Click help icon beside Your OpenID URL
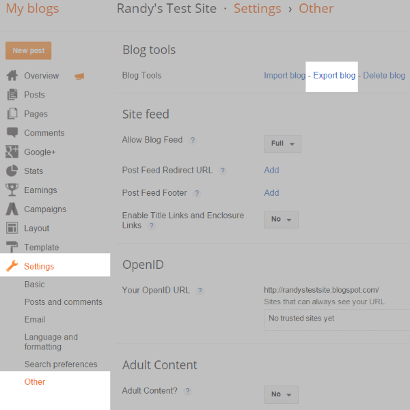Viewport: 410px width, 410px height. [x=200, y=291]
